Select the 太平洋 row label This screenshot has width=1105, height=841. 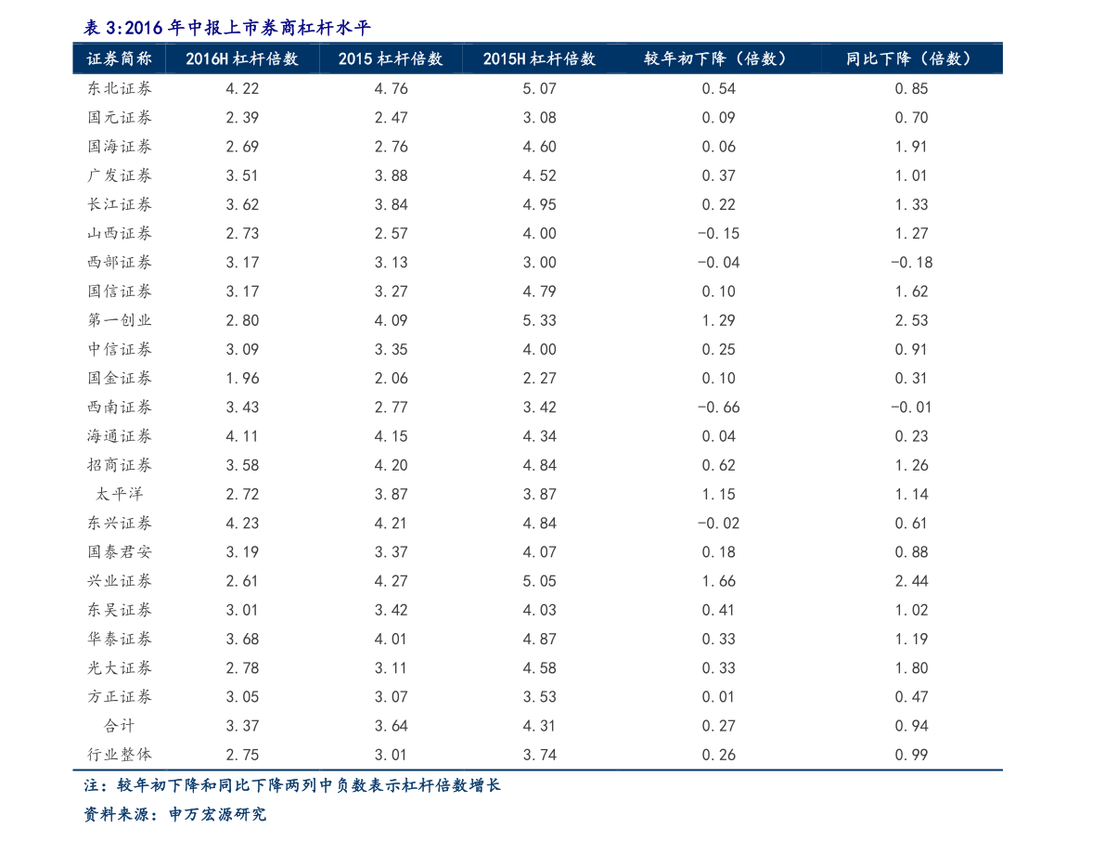coord(119,494)
